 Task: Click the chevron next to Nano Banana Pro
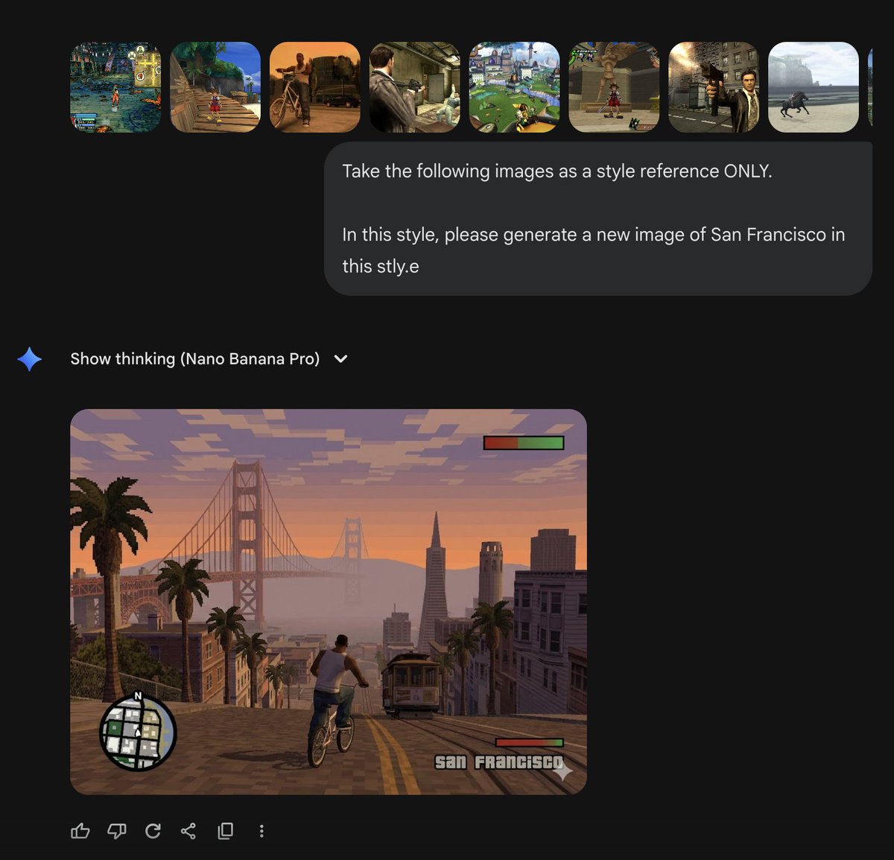(340, 358)
